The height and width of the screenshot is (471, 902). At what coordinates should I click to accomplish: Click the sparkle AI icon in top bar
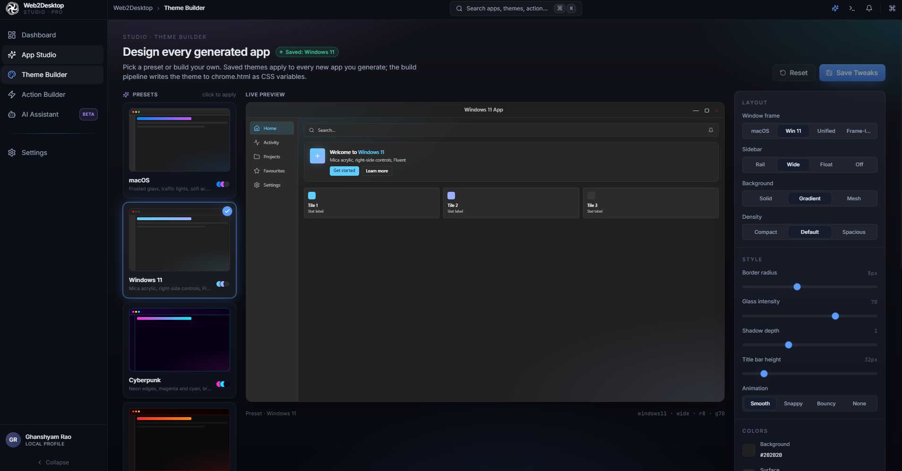pos(835,8)
